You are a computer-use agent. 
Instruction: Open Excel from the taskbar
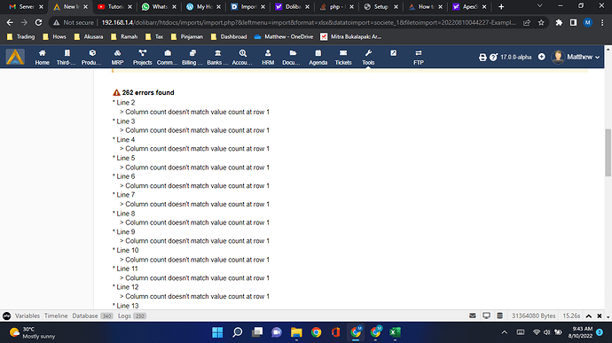tap(395, 332)
